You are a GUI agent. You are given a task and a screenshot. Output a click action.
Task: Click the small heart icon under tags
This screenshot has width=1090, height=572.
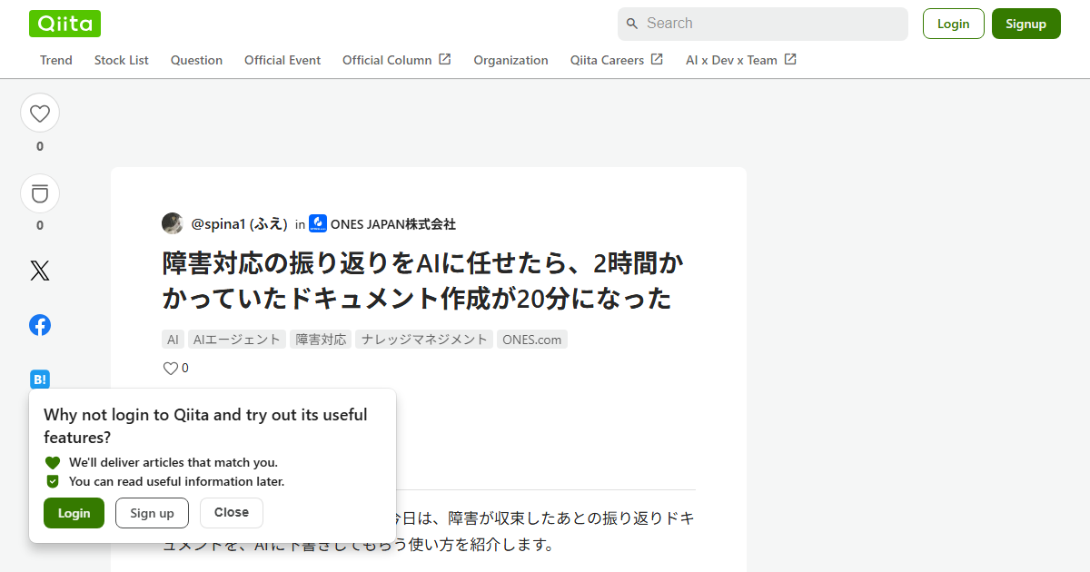click(x=170, y=369)
